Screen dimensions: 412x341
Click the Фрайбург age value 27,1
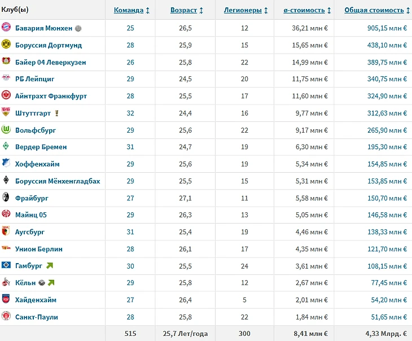185,198
